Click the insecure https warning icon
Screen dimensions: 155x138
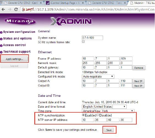click(x=23, y=10)
